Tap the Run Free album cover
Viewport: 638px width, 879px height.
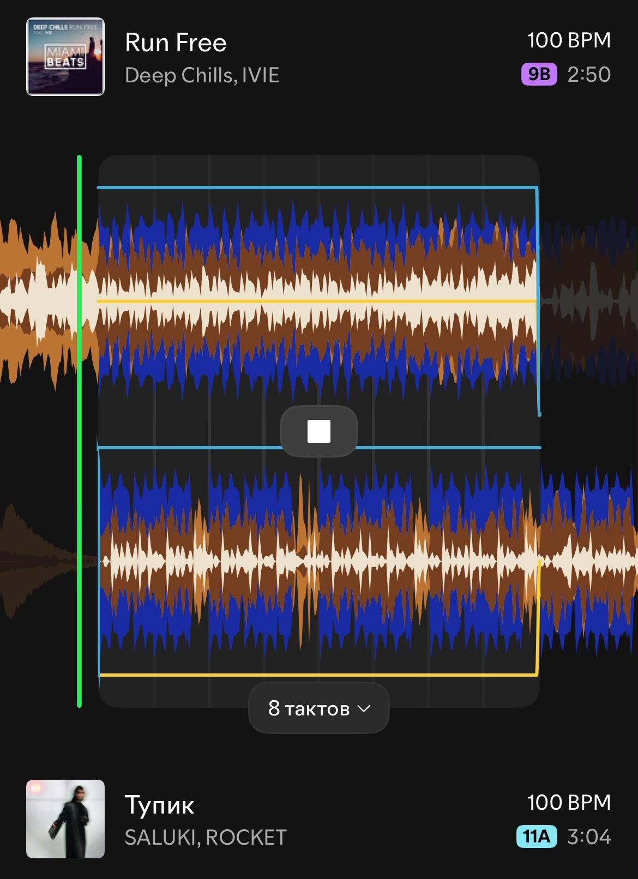65,57
